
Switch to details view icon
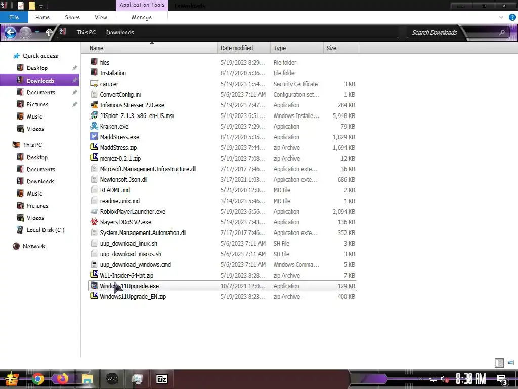(499, 363)
